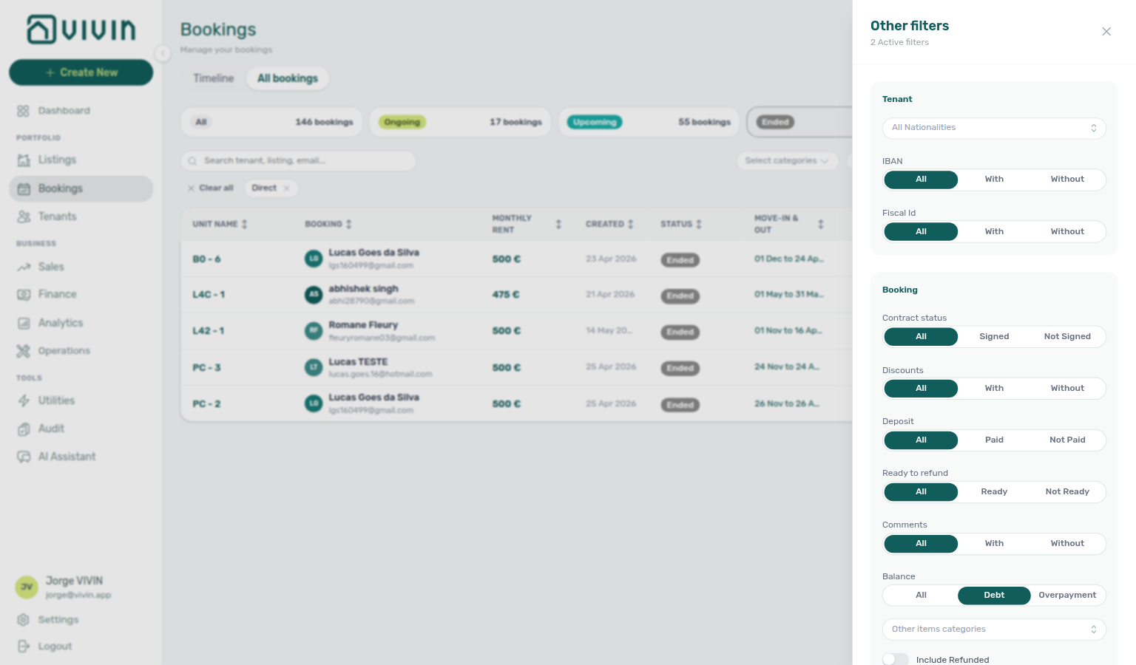Image resolution: width=1136 pixels, height=665 pixels.
Task: Select Deposit Paid option
Action: tap(994, 440)
